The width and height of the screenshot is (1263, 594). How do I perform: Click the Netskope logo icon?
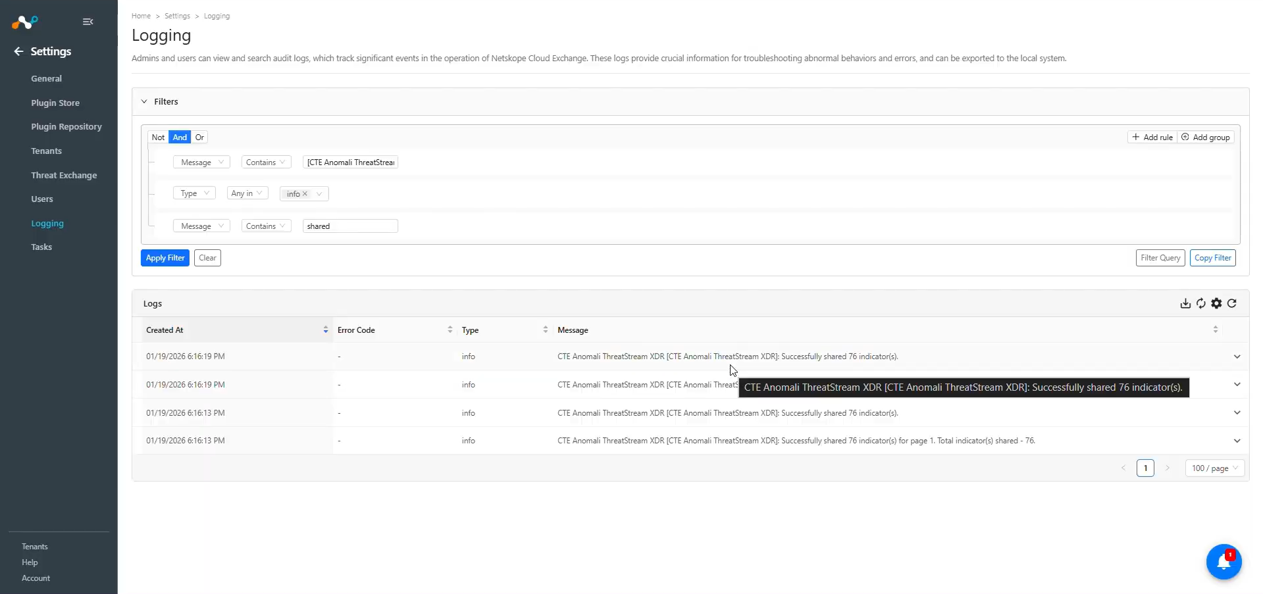pyautogui.click(x=25, y=22)
